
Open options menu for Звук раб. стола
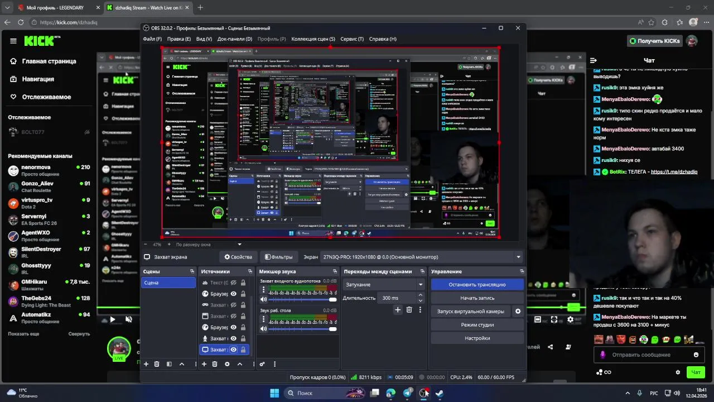[x=264, y=319]
